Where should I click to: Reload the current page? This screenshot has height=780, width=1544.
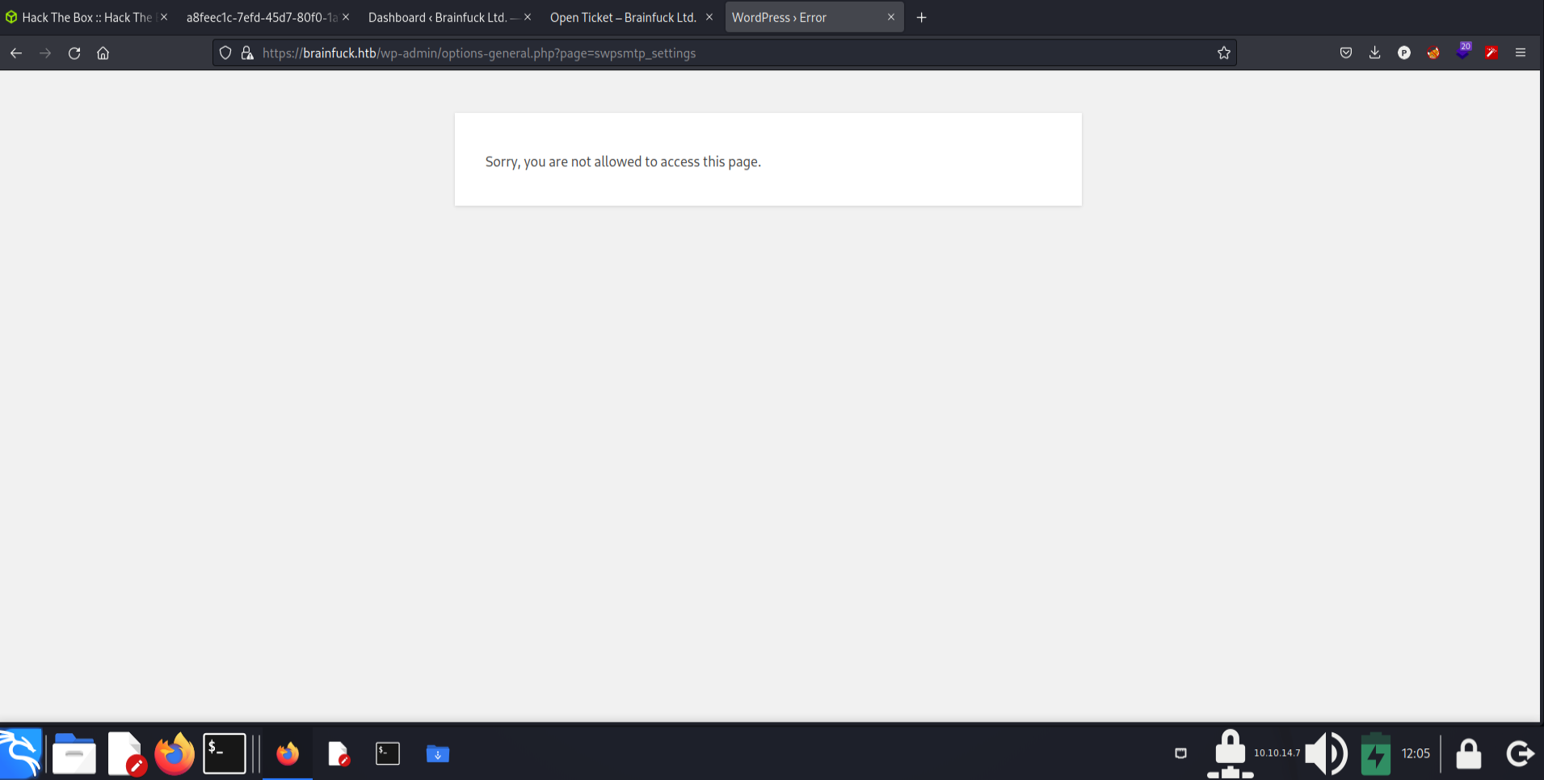74,53
